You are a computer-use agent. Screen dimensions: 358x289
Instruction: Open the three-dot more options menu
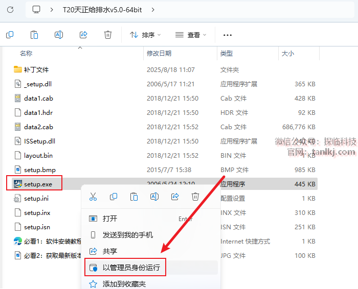[x=228, y=35]
